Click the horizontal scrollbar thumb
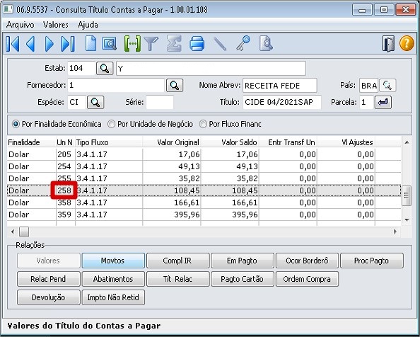This screenshot has height=337, width=420. [x=24, y=232]
